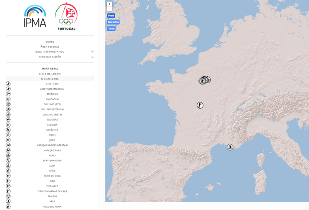Screen dimensions: 309x210
Task: Click the Remo rowing icon
Action: coord(8,155)
